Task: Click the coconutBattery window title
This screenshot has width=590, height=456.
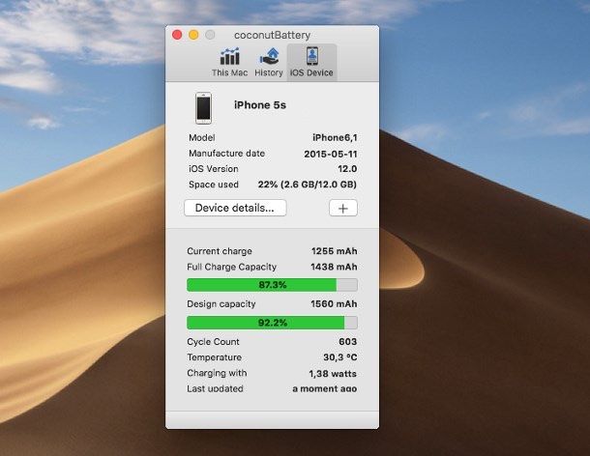Action: coord(272,35)
